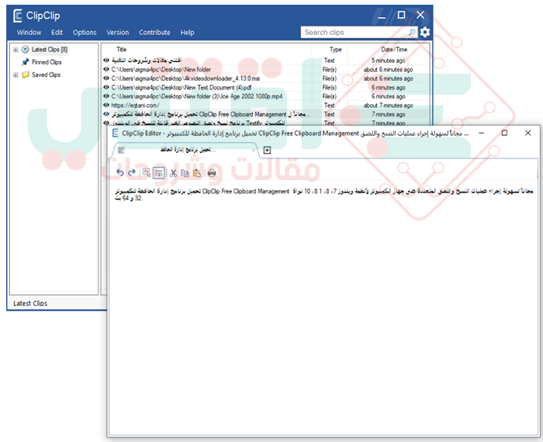Copy text using the editor toolbar icon
This screenshot has width=543, height=442.
click(185, 172)
